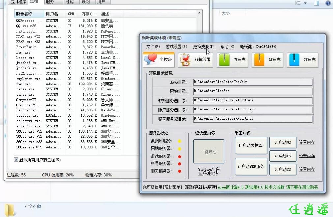Click 1. 启动数据库 button

[x=251, y=145]
